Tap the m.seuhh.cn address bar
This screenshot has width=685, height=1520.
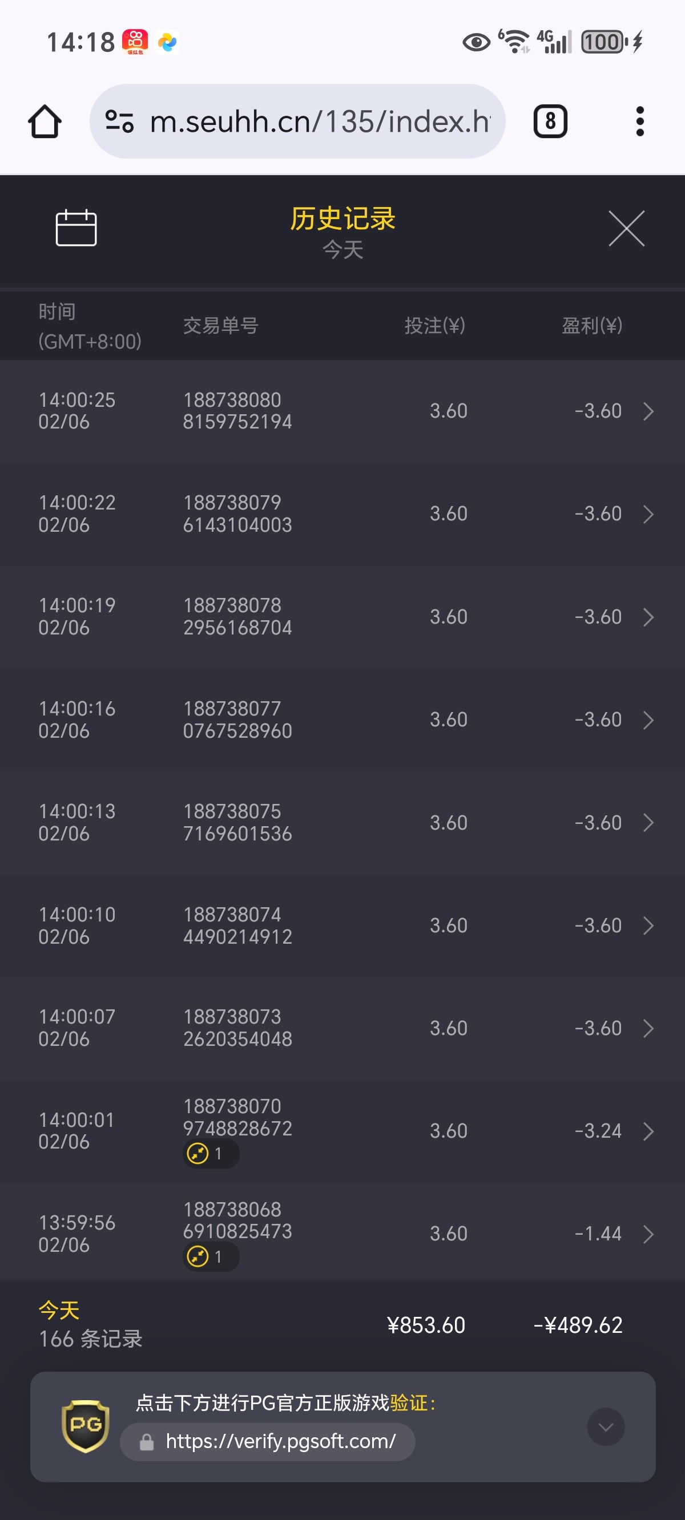pyautogui.click(x=319, y=122)
